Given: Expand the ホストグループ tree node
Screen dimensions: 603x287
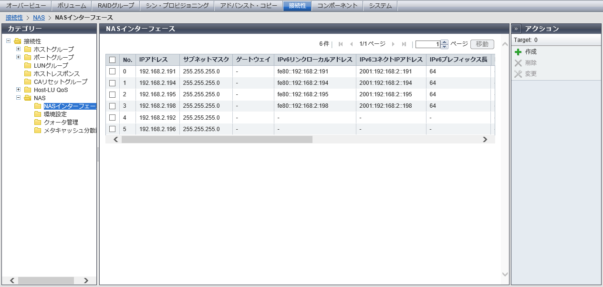Looking at the screenshot, I should tap(18, 49).
